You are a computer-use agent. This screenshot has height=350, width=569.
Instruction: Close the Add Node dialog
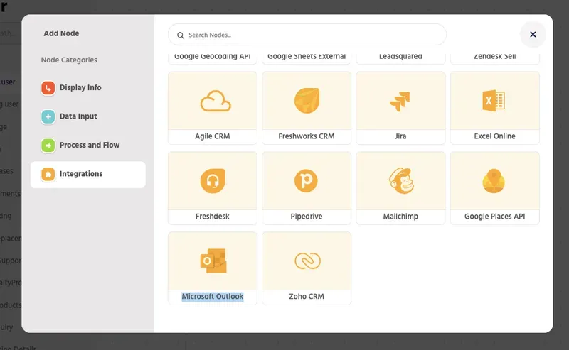tap(533, 34)
